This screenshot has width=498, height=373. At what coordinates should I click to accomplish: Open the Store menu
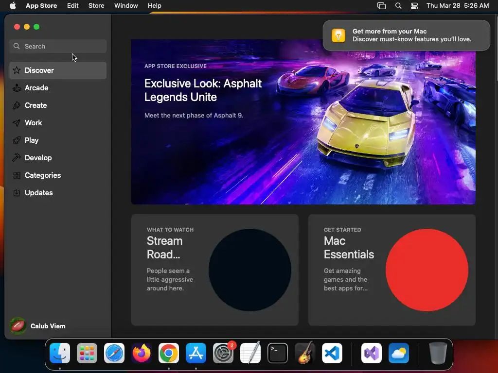(96, 6)
